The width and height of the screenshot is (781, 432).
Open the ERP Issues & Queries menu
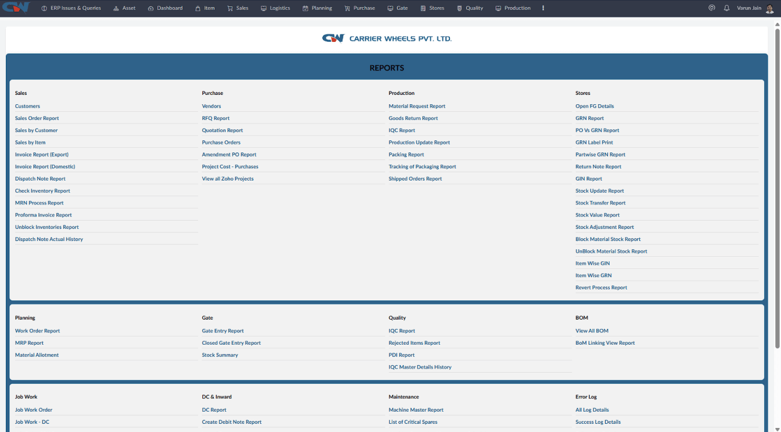(x=71, y=8)
